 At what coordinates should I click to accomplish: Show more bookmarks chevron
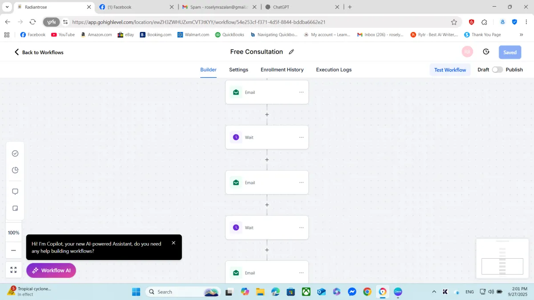click(522, 35)
